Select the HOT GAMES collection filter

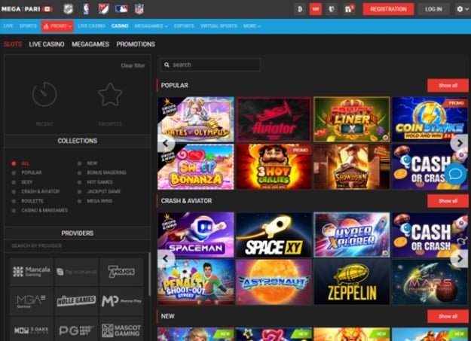95,182
